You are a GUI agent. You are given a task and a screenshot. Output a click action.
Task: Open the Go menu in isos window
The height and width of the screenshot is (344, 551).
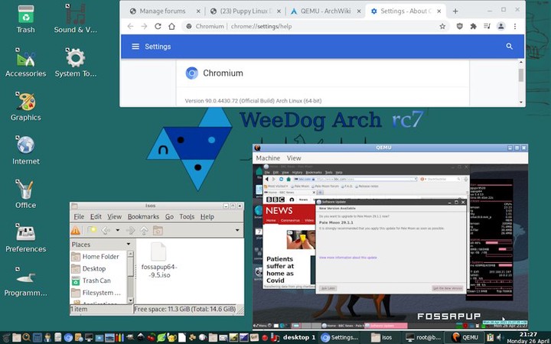[x=169, y=216]
